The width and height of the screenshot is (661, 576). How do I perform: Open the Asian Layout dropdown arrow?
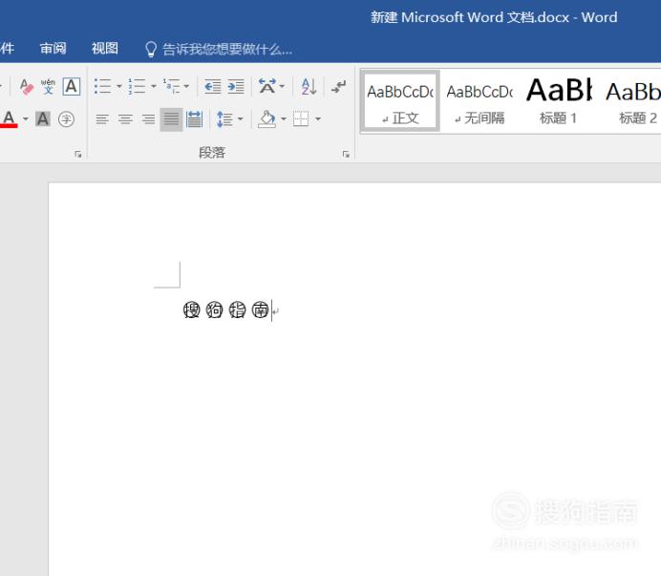click(x=282, y=86)
